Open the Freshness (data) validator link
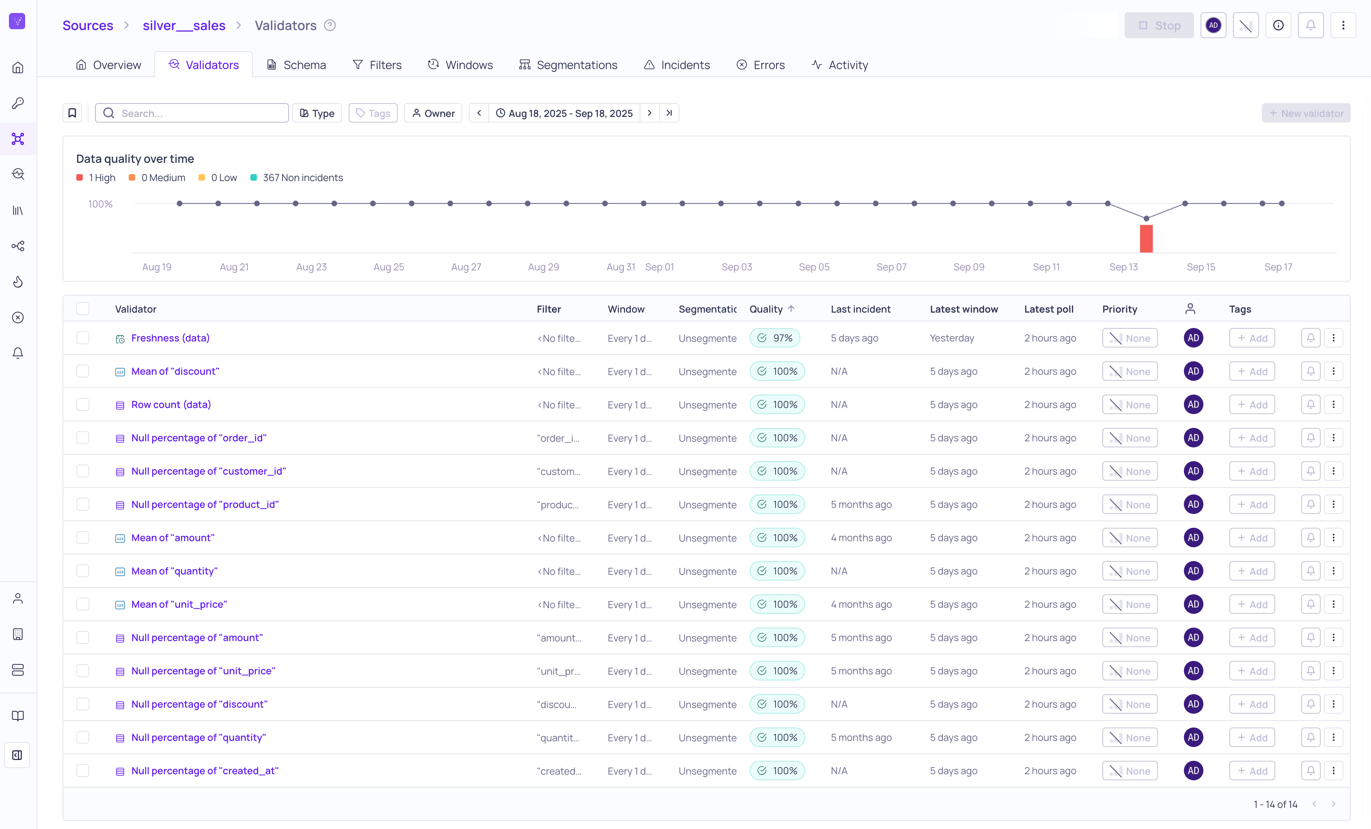 [x=170, y=338]
